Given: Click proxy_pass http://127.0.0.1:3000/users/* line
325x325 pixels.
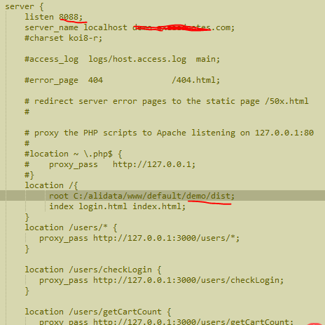Looking at the screenshot, I should [139, 238].
